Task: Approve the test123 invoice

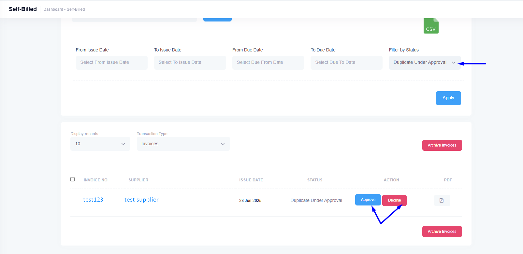Action: pyautogui.click(x=368, y=200)
